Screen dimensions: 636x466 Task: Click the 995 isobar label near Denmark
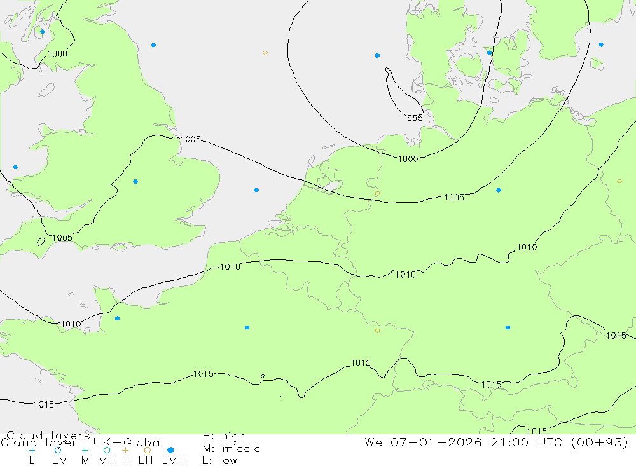pyautogui.click(x=415, y=118)
